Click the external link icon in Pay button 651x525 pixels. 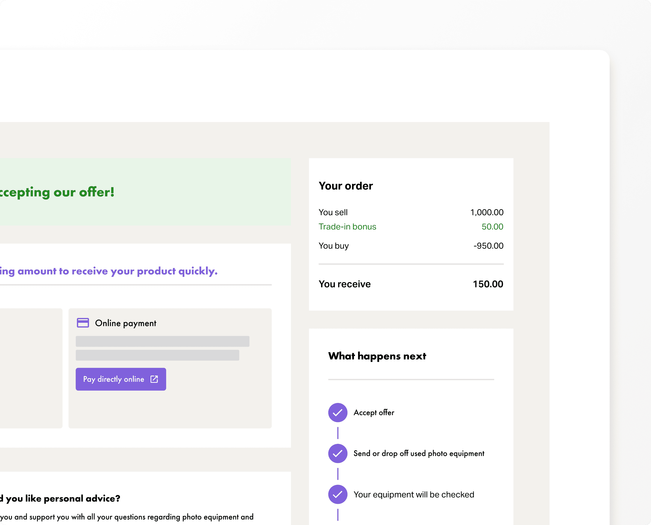coord(154,379)
